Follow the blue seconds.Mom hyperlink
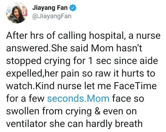166x132 pixels. coord(78,98)
